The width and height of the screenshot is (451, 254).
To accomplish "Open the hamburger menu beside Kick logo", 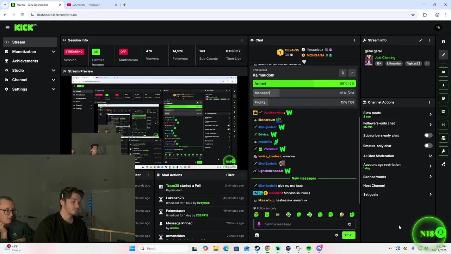I will click(7, 28).
